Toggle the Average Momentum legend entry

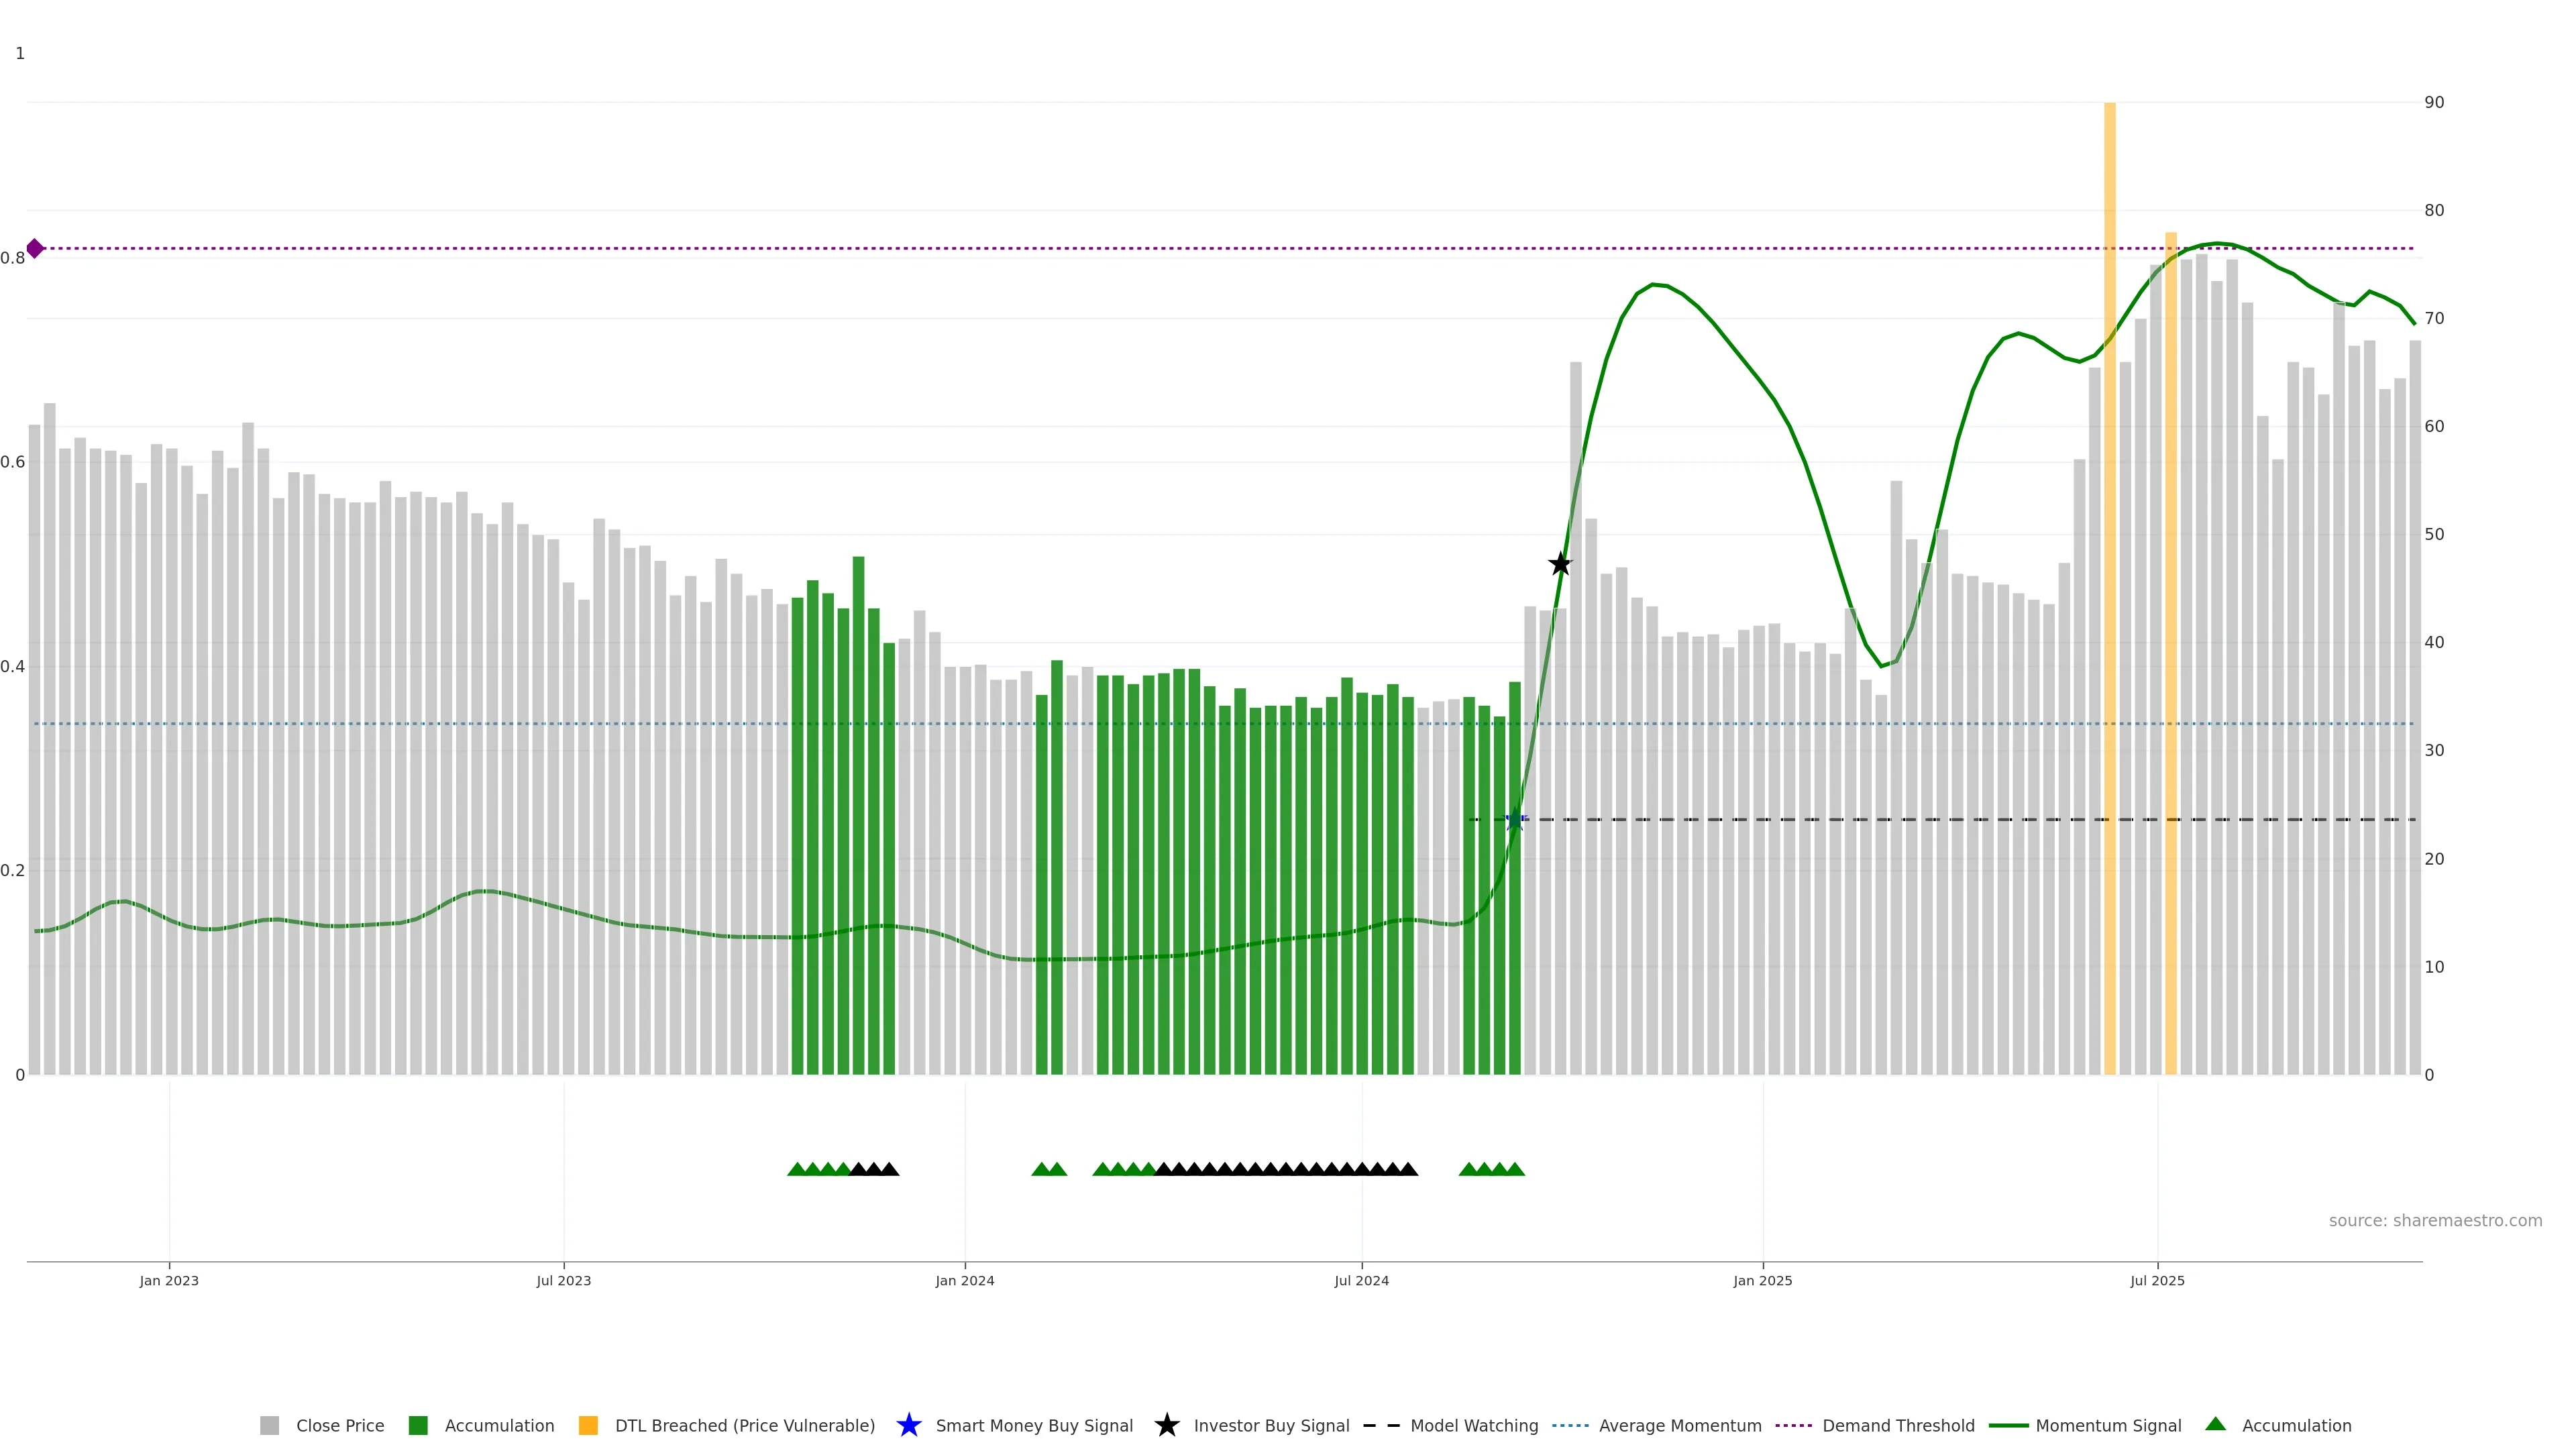tap(1679, 1425)
